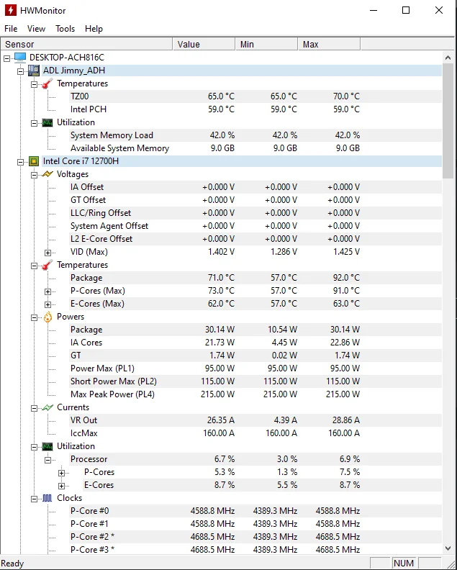The image size is (457, 570).
Task: Open the File menu
Action: pos(11,29)
